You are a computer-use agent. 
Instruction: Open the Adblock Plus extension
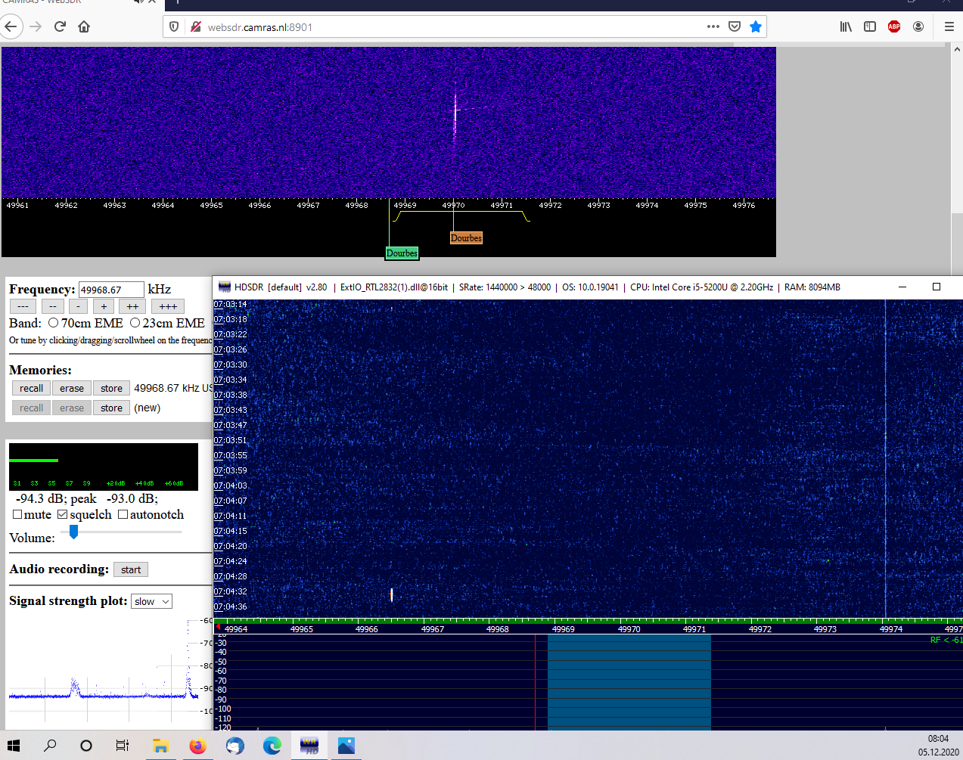coord(894,26)
